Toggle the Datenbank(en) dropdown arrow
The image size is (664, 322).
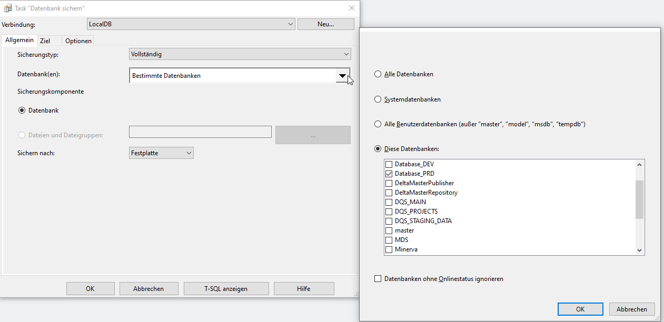tap(343, 76)
